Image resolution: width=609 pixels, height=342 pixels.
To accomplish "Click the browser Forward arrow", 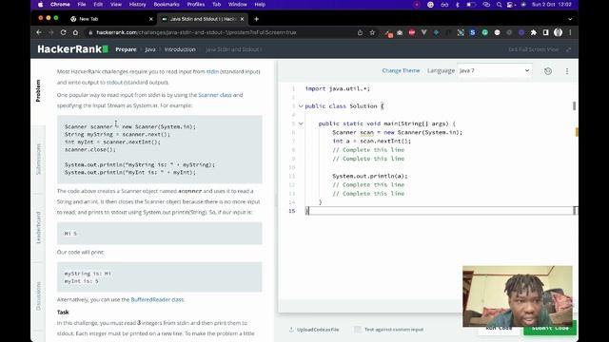I will point(50,32).
